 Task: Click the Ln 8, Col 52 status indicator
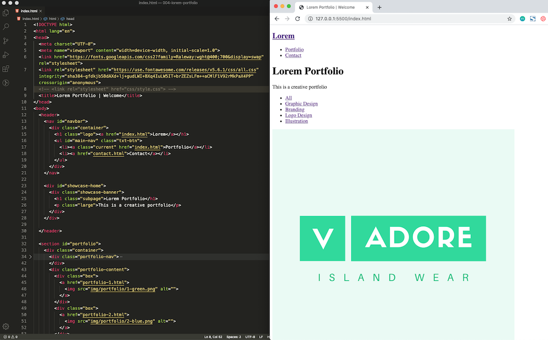(x=213, y=337)
